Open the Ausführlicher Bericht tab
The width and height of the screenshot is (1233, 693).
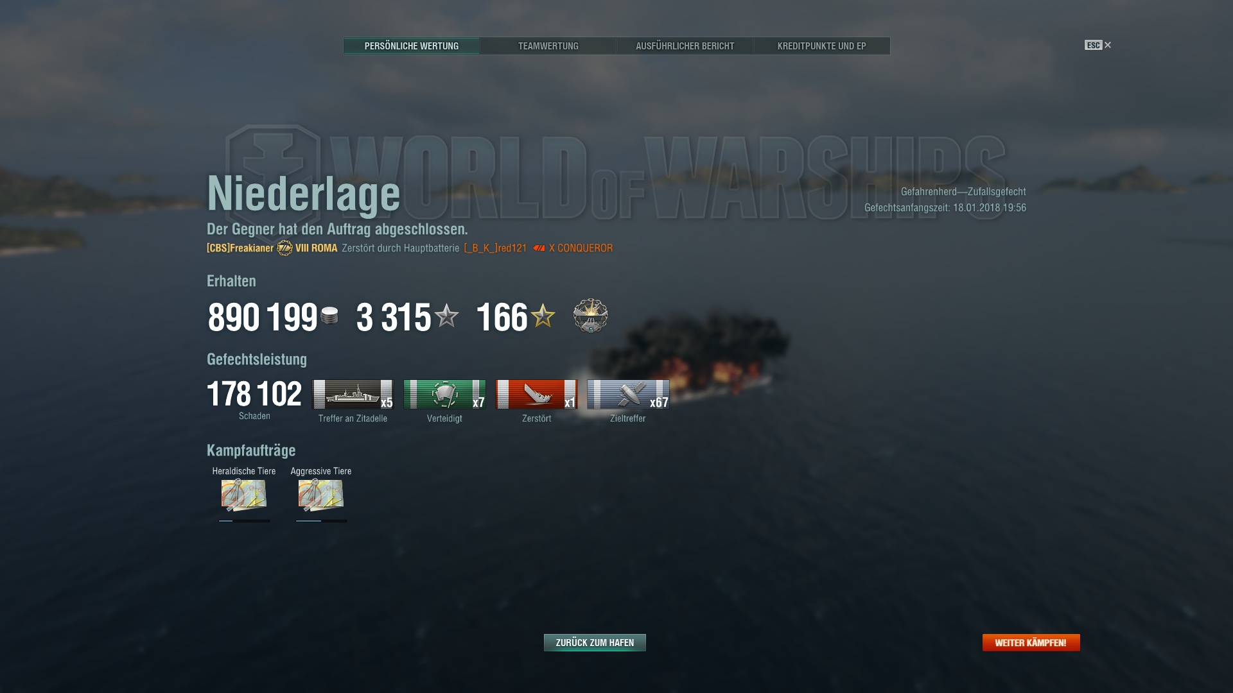tap(685, 46)
